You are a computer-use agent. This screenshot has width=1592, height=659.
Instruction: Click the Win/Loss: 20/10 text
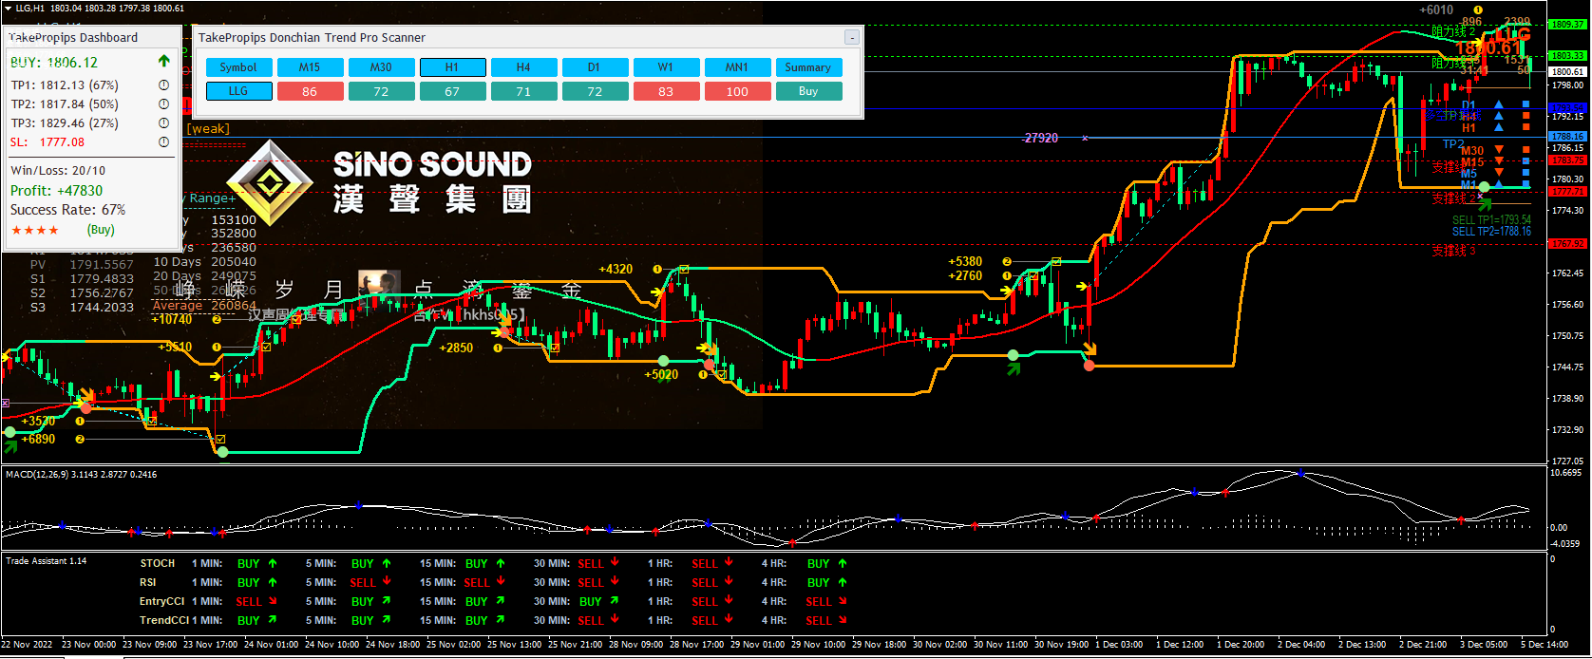pyautogui.click(x=58, y=170)
